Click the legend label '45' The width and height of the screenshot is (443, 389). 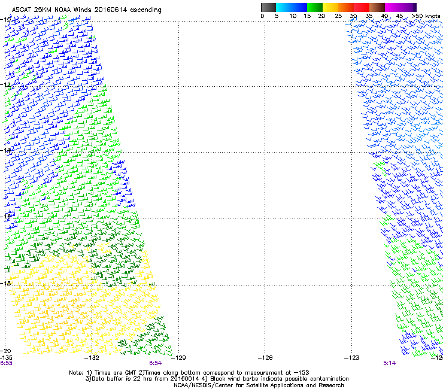(x=399, y=16)
